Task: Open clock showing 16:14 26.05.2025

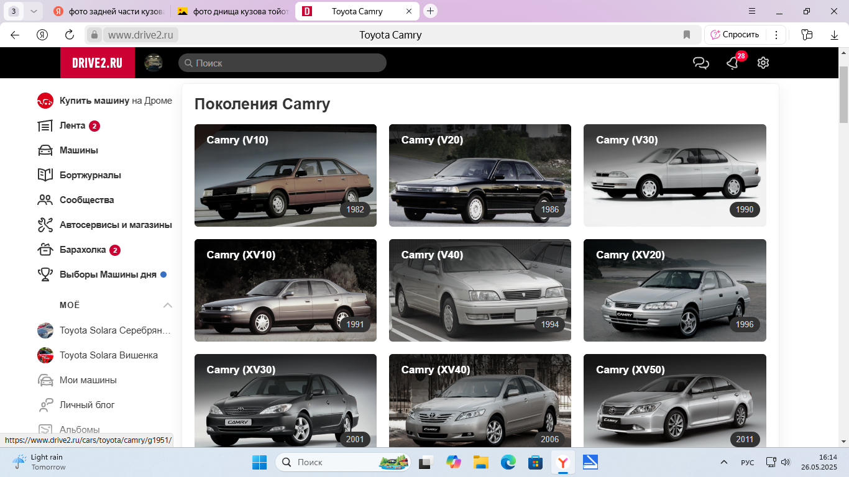Action: tap(819, 462)
